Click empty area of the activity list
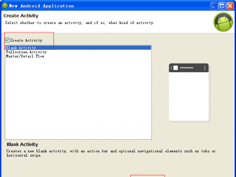Screen dimensions: 236x177 pos(79,98)
